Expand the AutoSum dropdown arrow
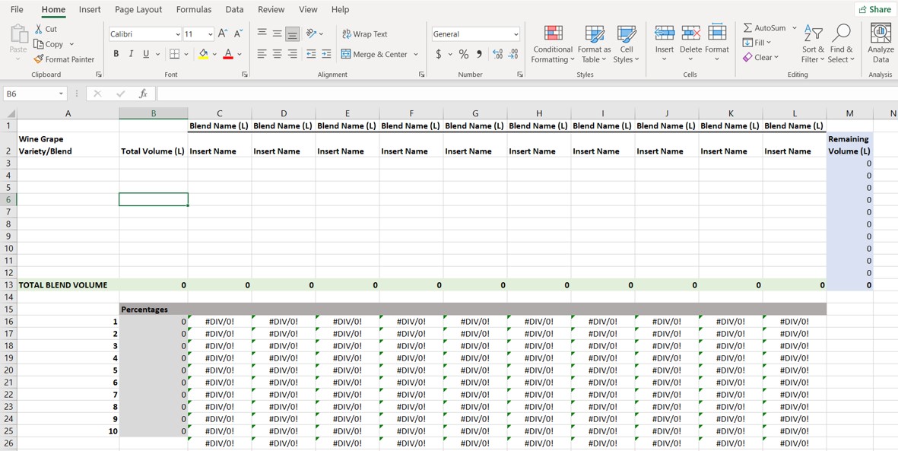Image resolution: width=898 pixels, height=451 pixels. [794, 27]
